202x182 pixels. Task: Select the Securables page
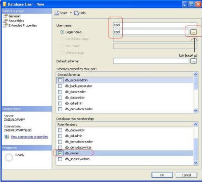pos(16,21)
